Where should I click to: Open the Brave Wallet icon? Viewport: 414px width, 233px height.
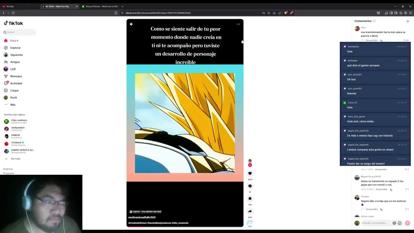click(396, 13)
